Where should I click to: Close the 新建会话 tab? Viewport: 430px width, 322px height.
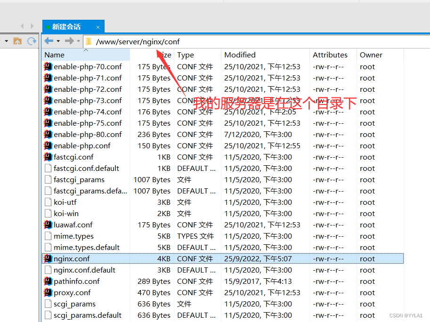pyautogui.click(x=98, y=27)
